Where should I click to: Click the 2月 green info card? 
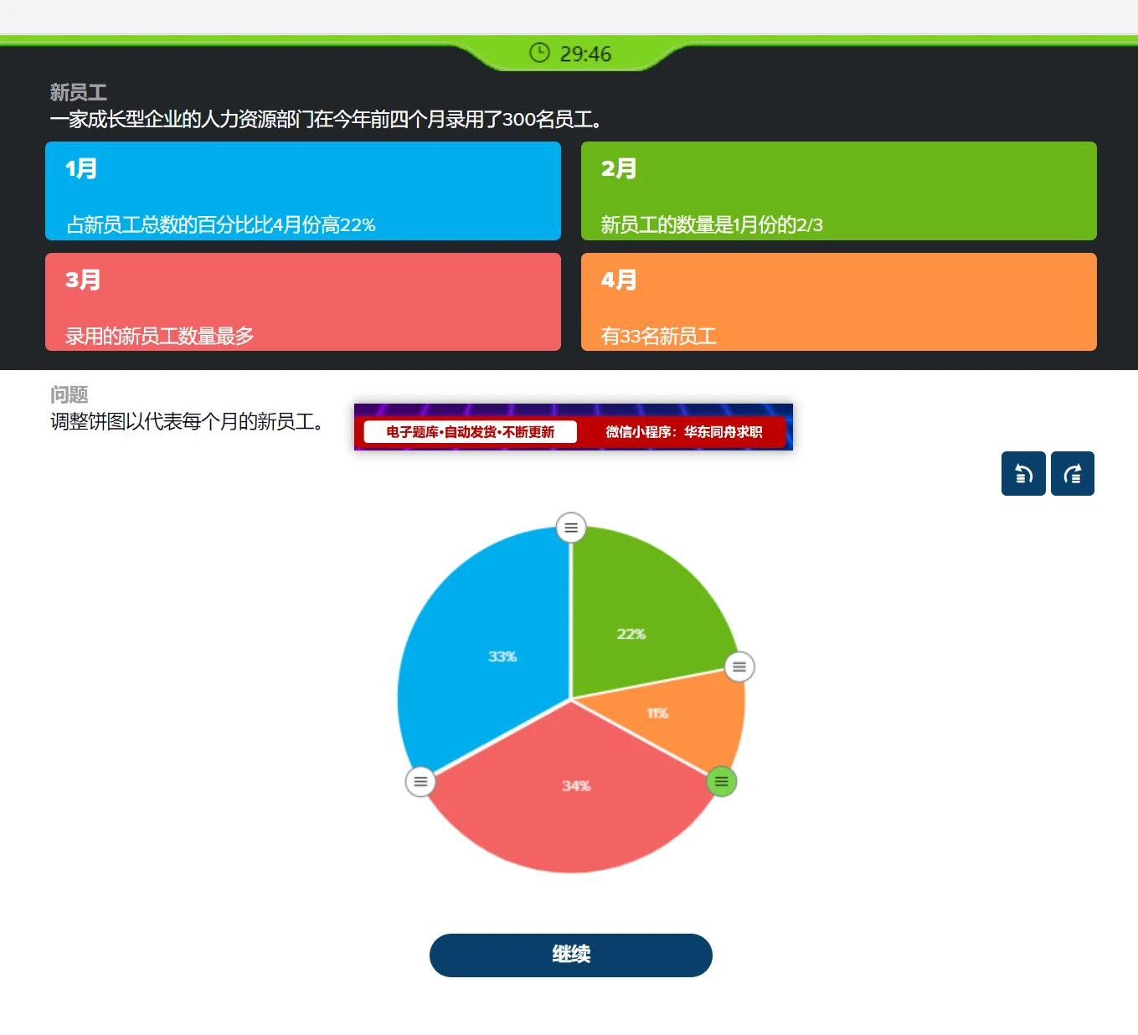(839, 191)
